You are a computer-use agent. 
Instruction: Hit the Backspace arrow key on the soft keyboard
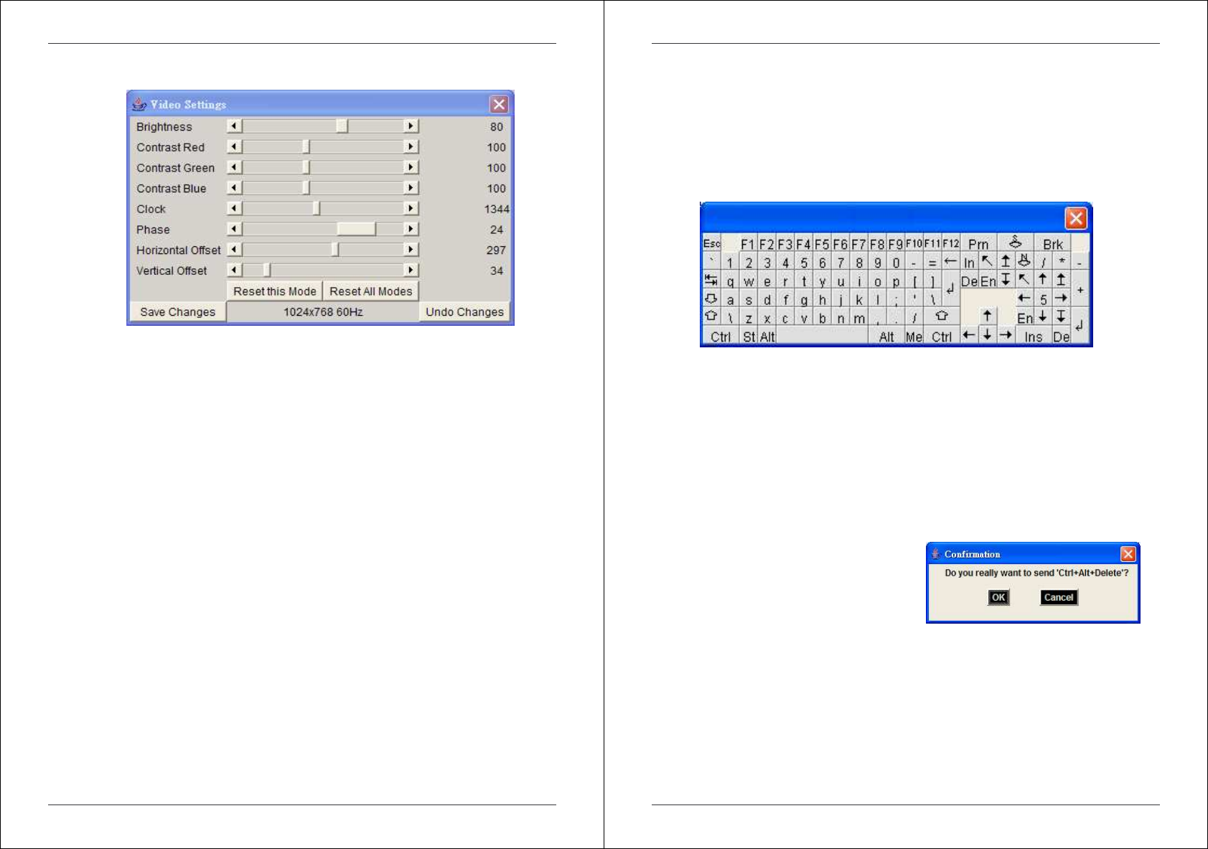(x=950, y=262)
